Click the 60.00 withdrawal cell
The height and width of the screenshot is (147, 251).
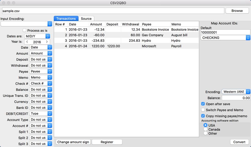[131, 35]
